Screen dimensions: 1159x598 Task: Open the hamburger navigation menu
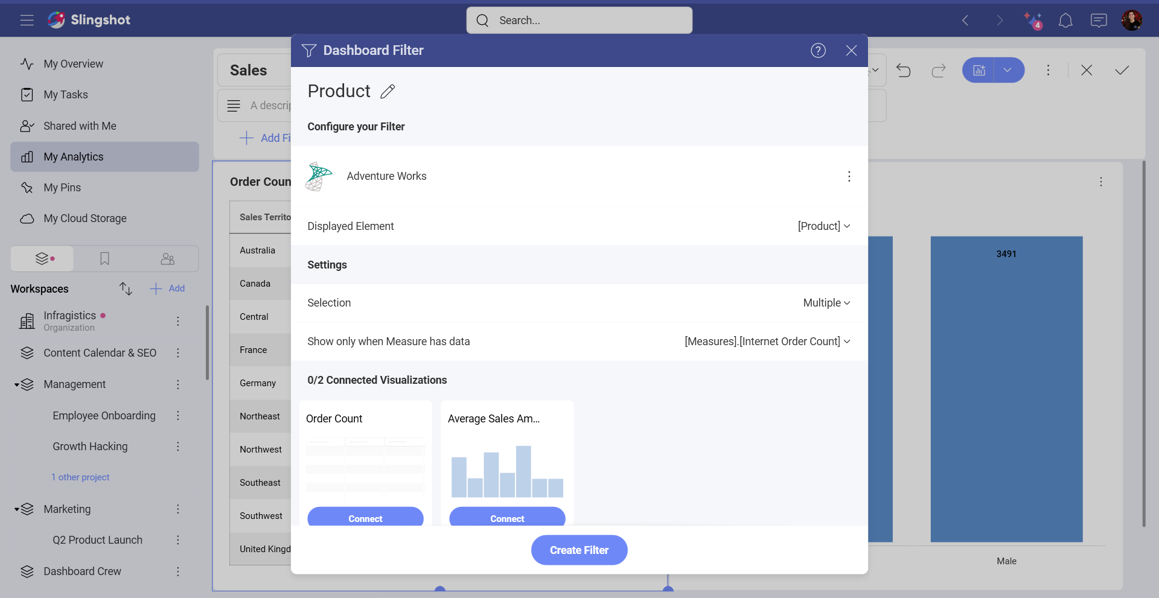tap(27, 20)
